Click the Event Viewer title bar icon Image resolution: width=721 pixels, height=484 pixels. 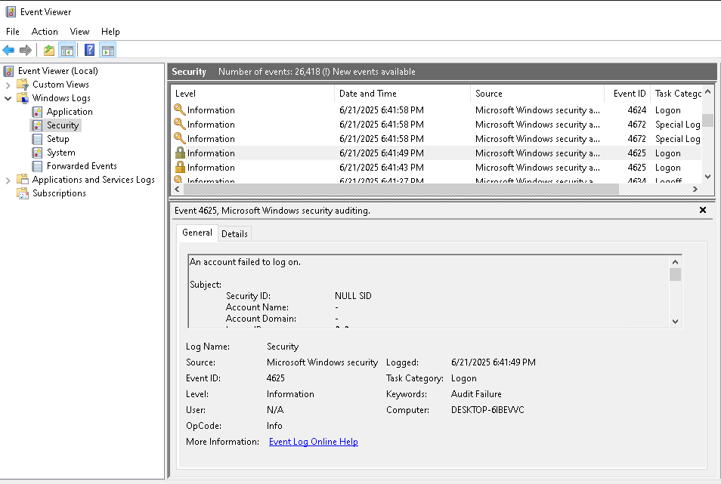(x=10, y=12)
